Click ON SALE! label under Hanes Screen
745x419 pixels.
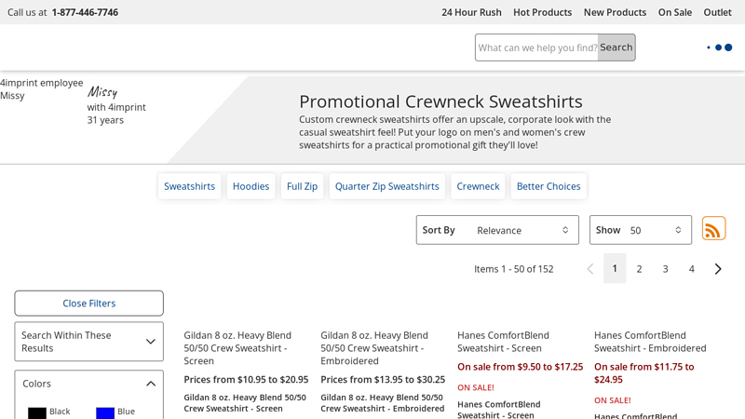pyautogui.click(x=476, y=387)
